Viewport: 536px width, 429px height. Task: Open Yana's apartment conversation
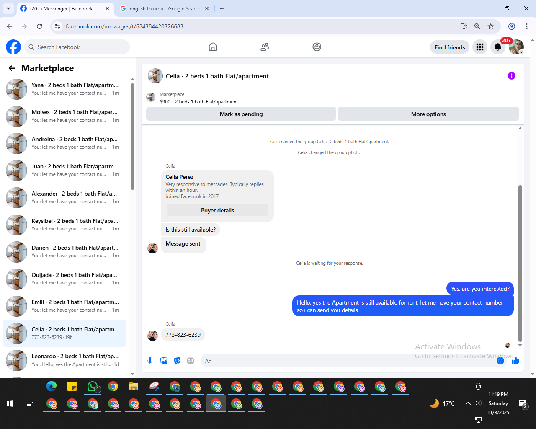65,89
